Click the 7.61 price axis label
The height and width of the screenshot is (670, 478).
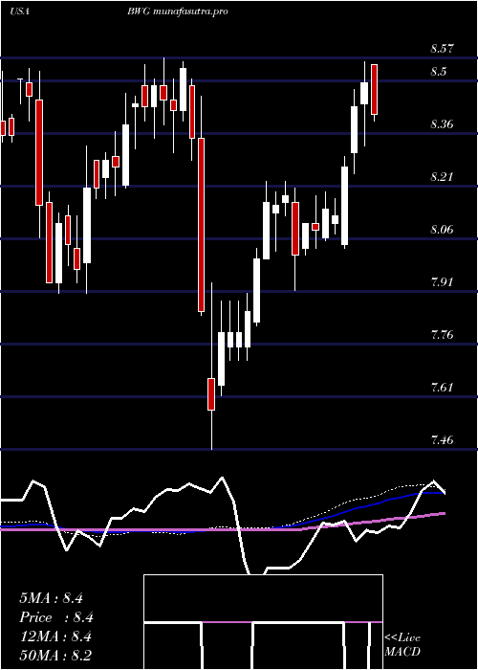click(x=442, y=388)
